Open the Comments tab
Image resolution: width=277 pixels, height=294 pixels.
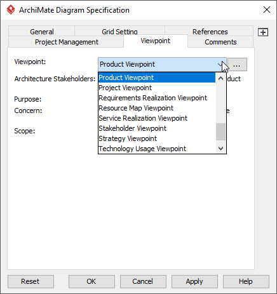(220, 42)
